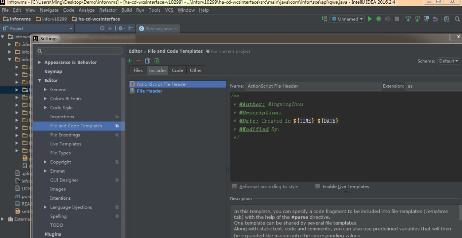
Task: Open Project Structure icon in toolbar
Action: (446, 19)
